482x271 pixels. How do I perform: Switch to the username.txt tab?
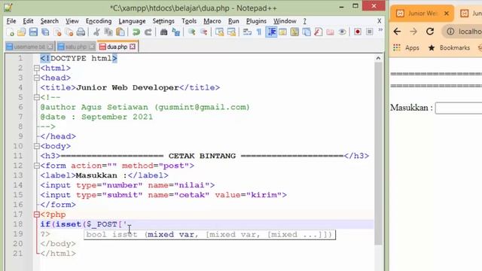click(29, 47)
